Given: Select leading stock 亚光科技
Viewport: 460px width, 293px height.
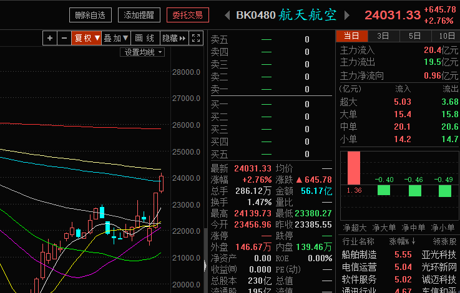Looking at the screenshot, I should point(439,254).
